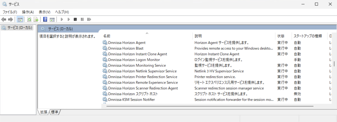This screenshot has height=122, width=337.
Task: Click gear icon of Horizon Instant Clone Agent
Action: tap(105, 54)
